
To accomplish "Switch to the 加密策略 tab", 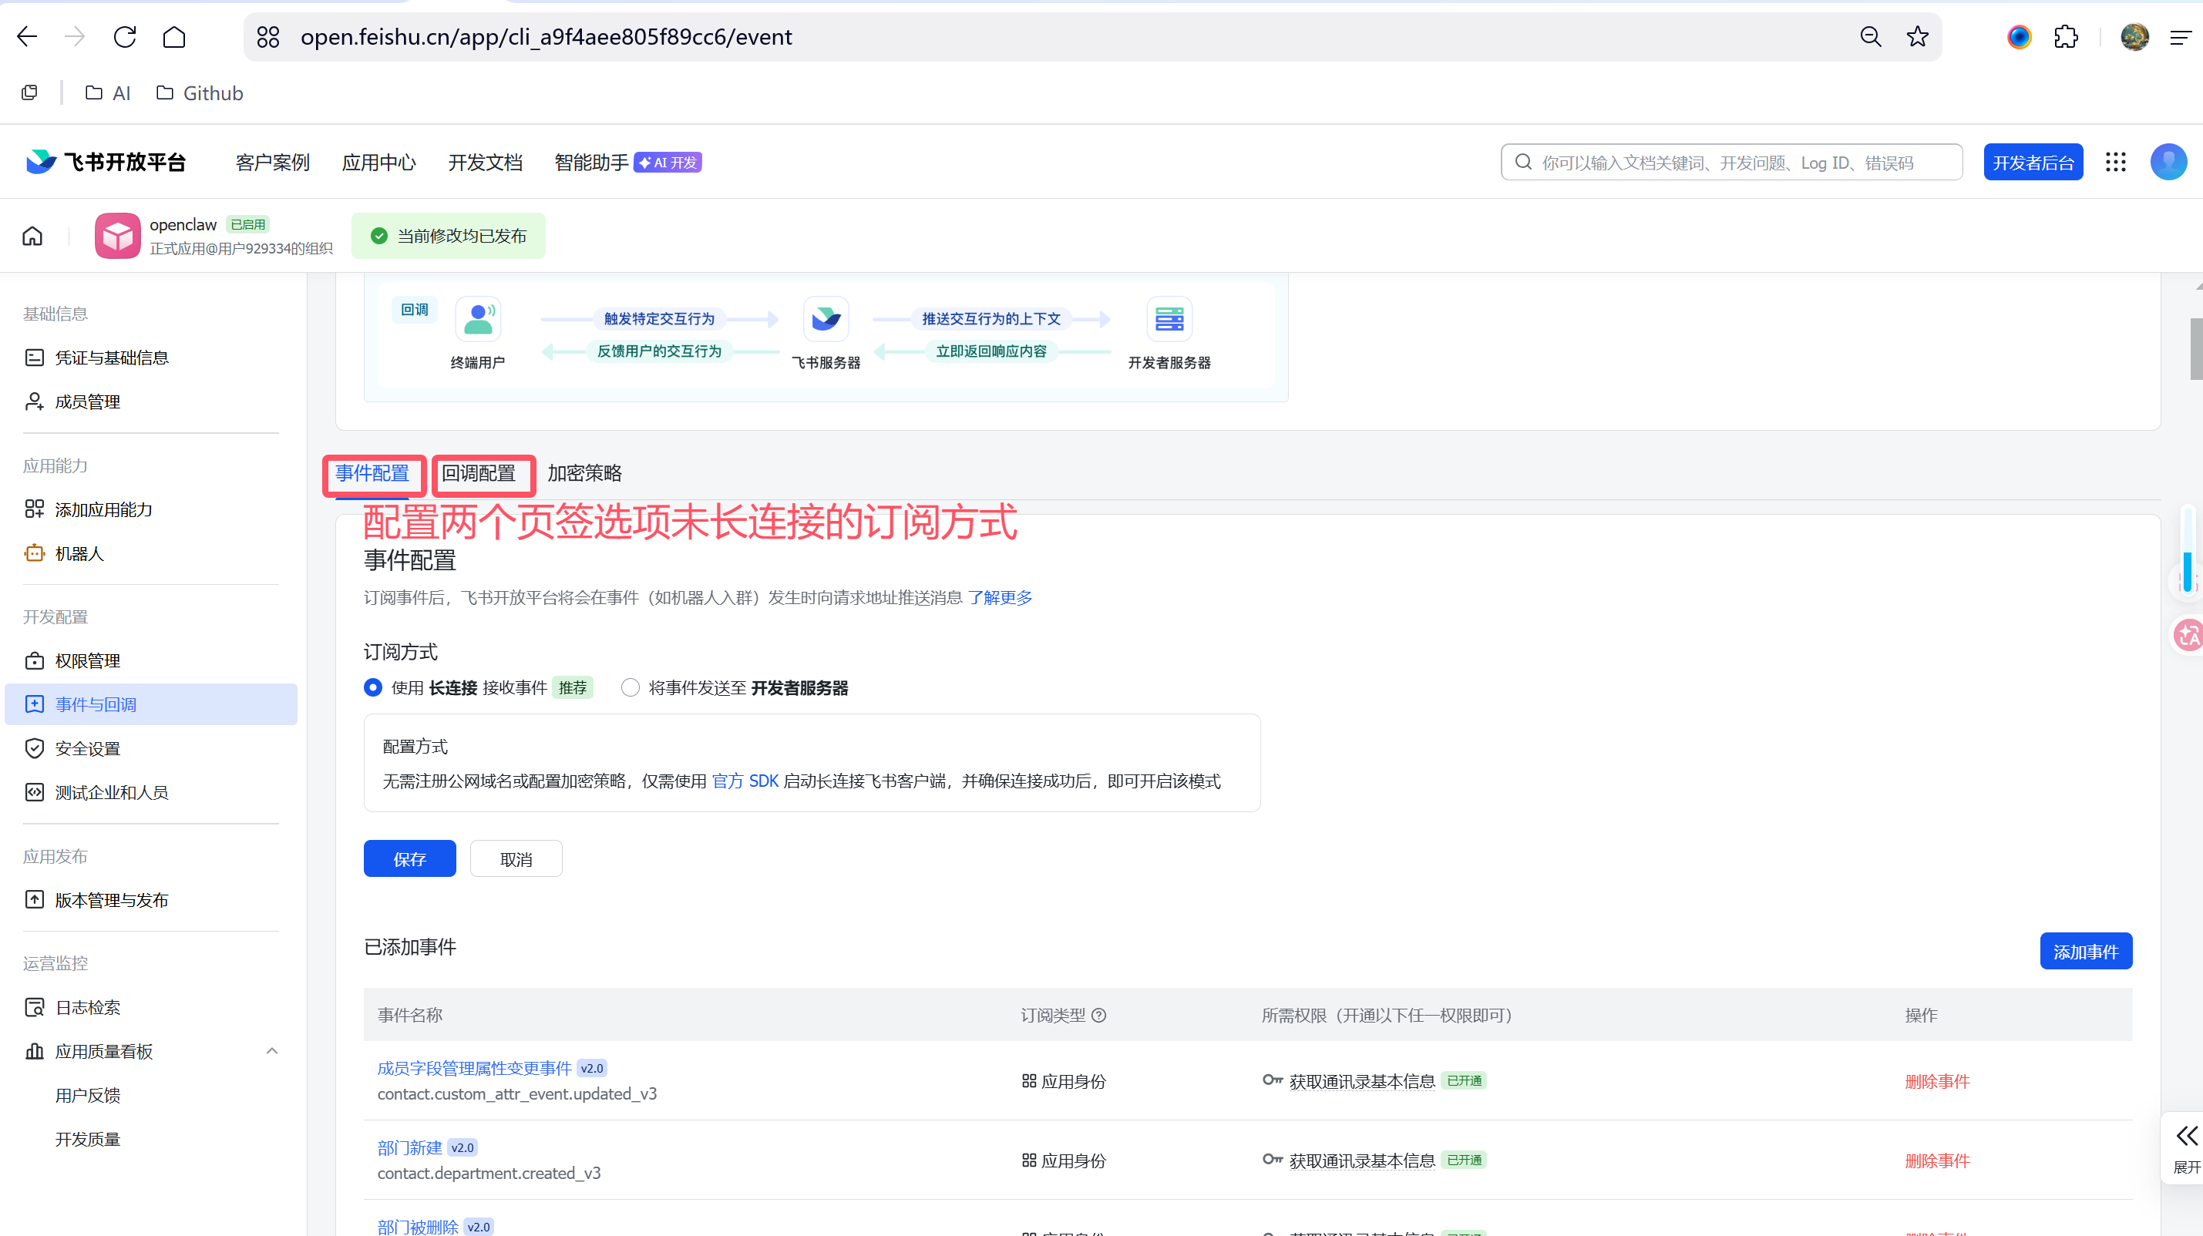I will [585, 474].
